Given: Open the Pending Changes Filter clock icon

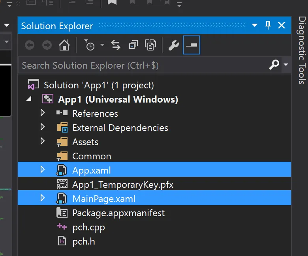Looking at the screenshot, I should coord(89,45).
